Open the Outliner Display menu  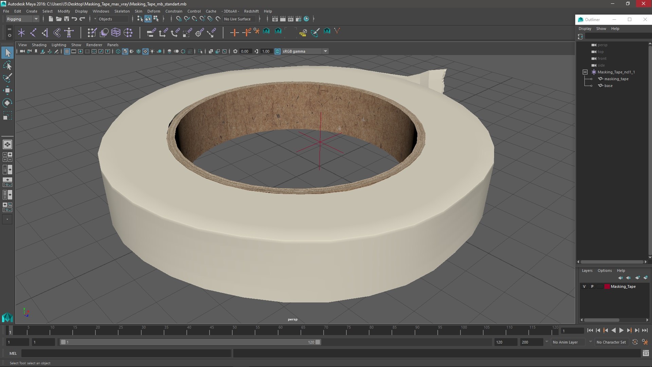585,29
